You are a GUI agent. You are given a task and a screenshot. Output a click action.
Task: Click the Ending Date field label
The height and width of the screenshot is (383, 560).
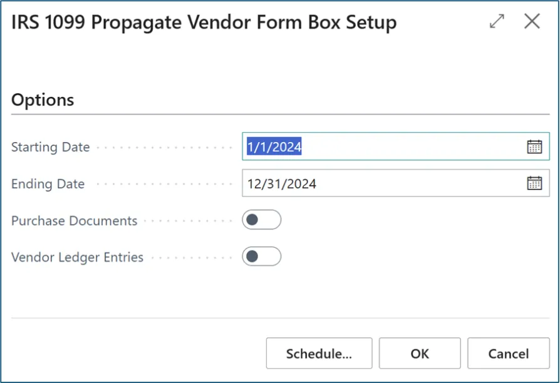[48, 184]
